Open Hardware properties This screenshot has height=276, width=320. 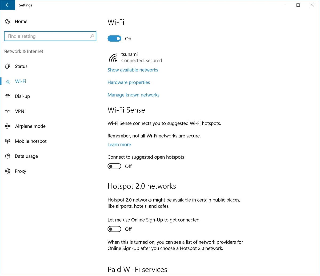pos(129,82)
